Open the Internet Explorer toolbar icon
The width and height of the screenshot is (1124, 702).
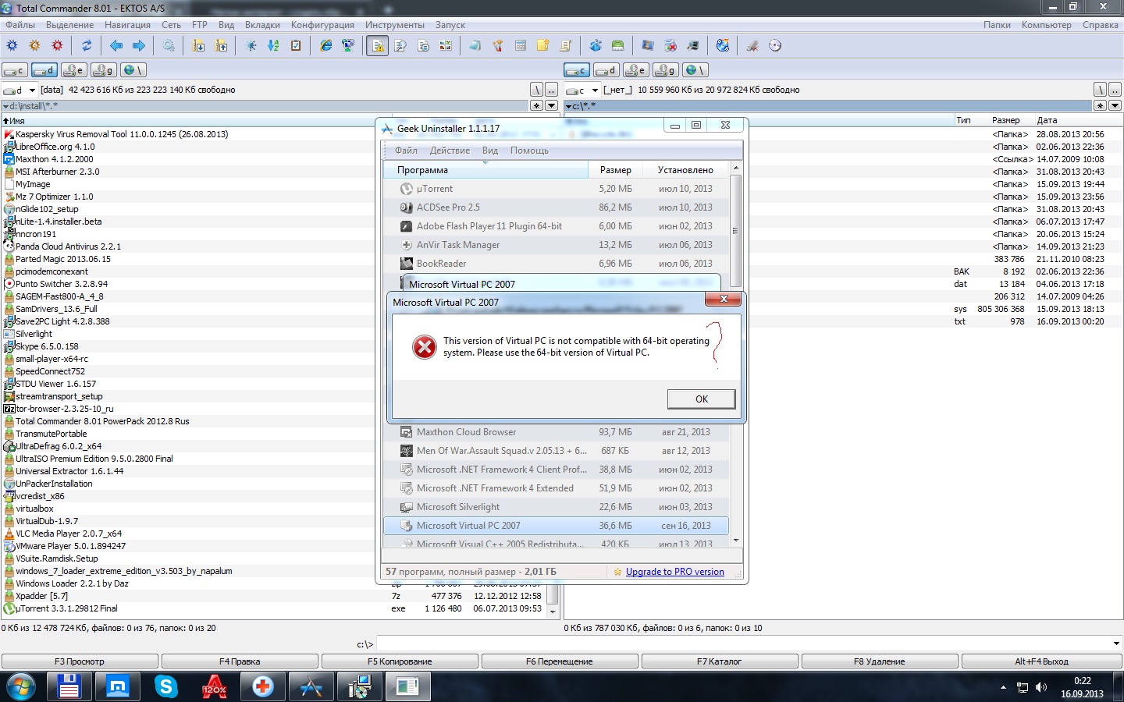click(x=325, y=46)
